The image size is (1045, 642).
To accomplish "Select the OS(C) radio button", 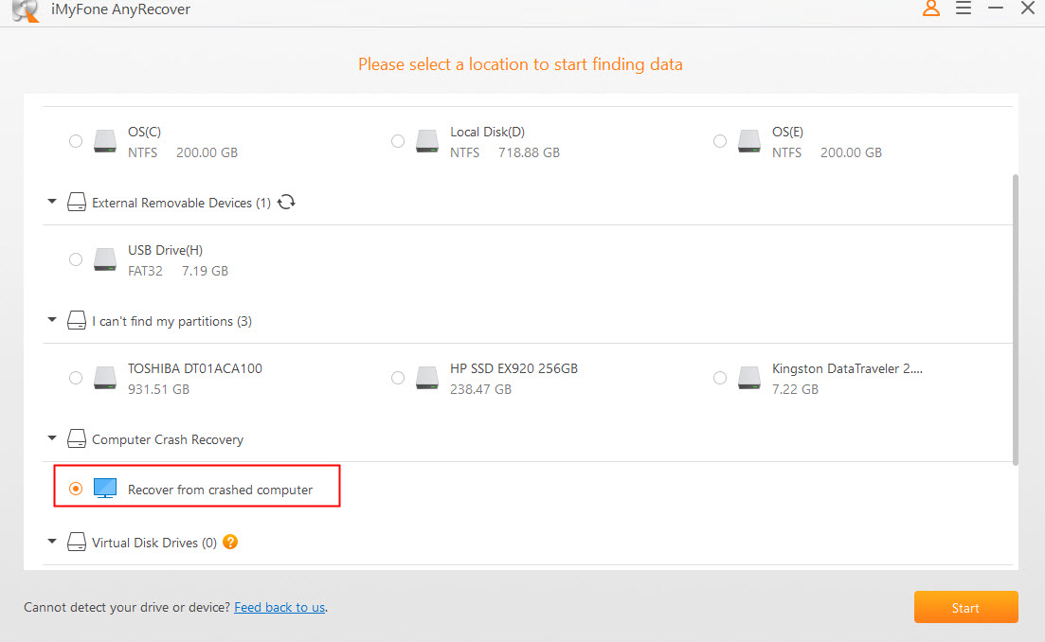I will coord(76,141).
